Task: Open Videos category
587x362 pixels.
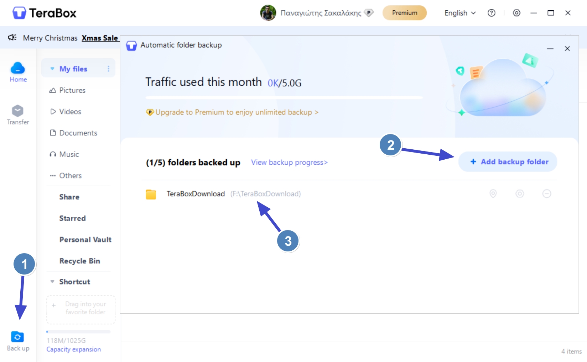Action: (66, 112)
